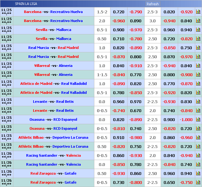Choose the 0.670 odds in Levante row
This screenshot has width=202, height=187.
[136, 111]
